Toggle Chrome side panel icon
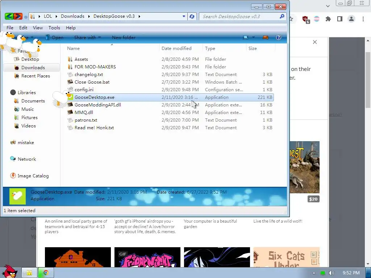This screenshot has height=278, width=371. (x=340, y=19)
